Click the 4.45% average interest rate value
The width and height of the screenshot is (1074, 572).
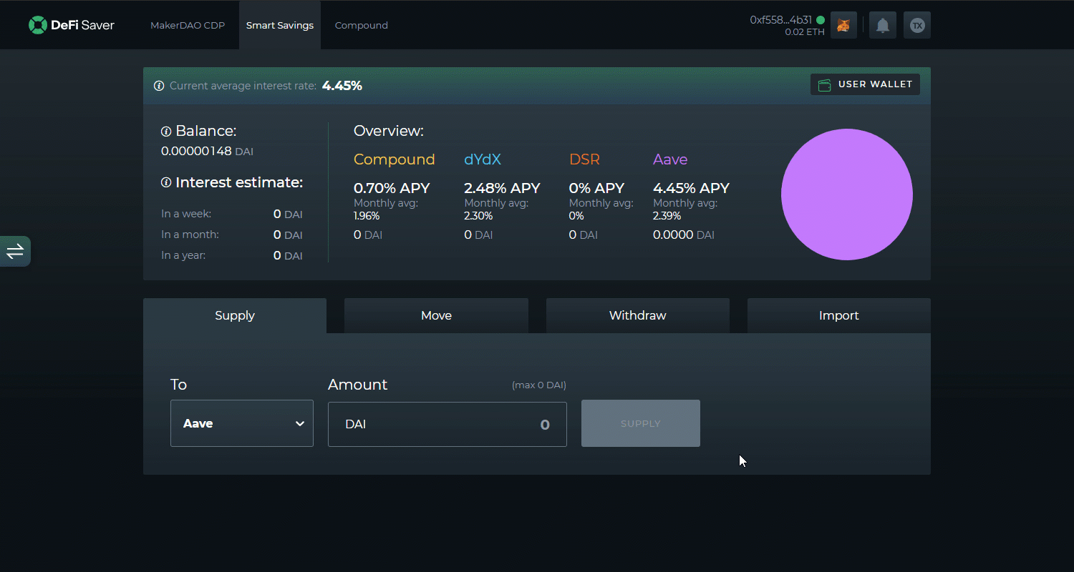(342, 86)
